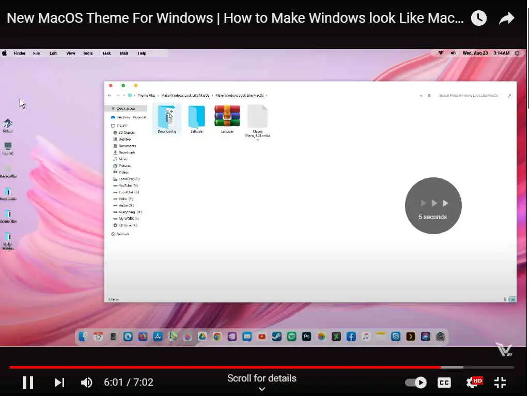Open the Task menu
Viewport: 529px width, 396px height.
pos(106,53)
